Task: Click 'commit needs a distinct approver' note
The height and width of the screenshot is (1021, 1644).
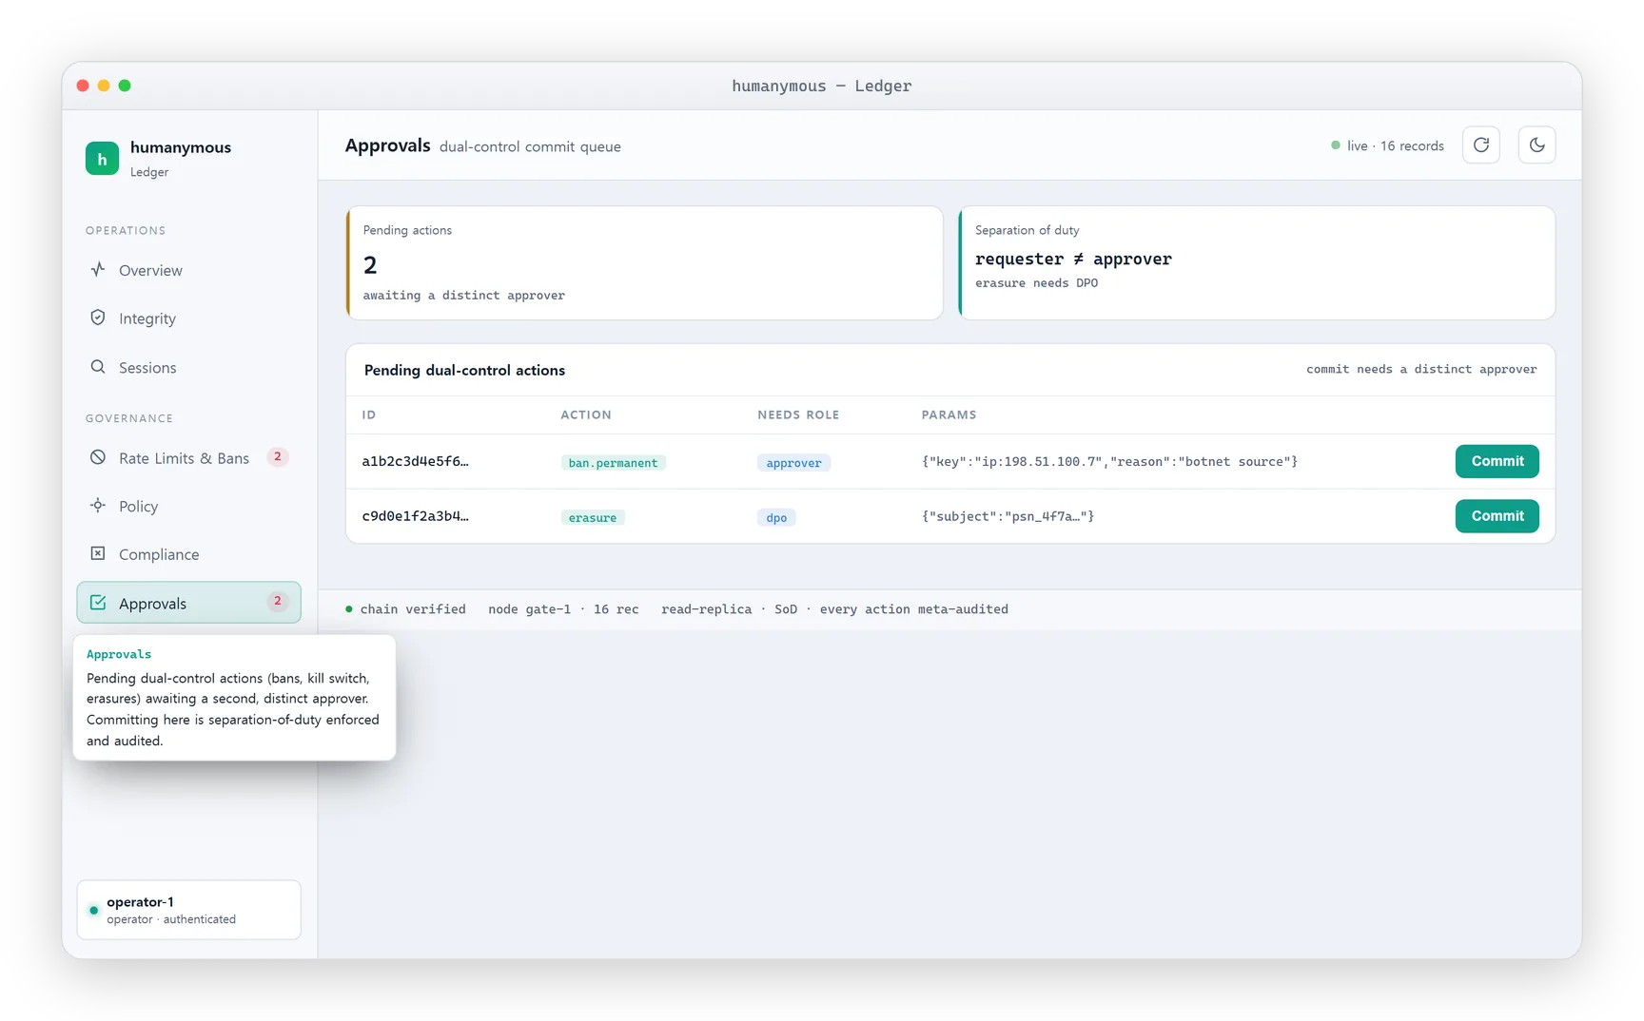Action: [x=1421, y=369]
